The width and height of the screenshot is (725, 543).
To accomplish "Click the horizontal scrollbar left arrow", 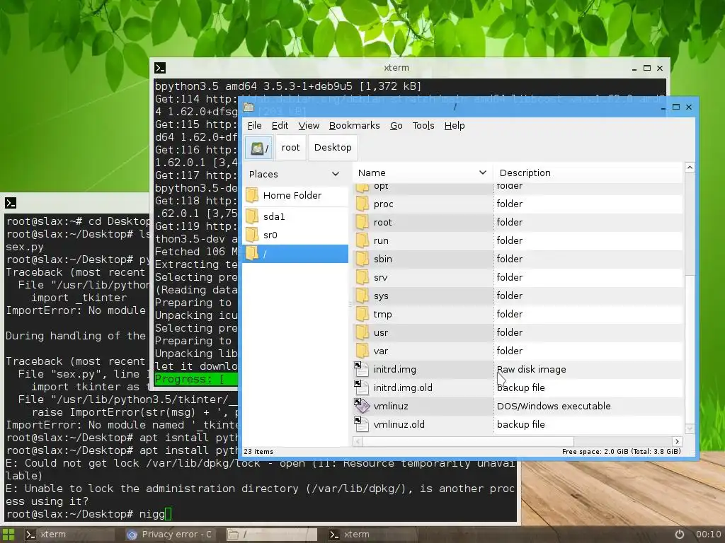I will pyautogui.click(x=358, y=441).
